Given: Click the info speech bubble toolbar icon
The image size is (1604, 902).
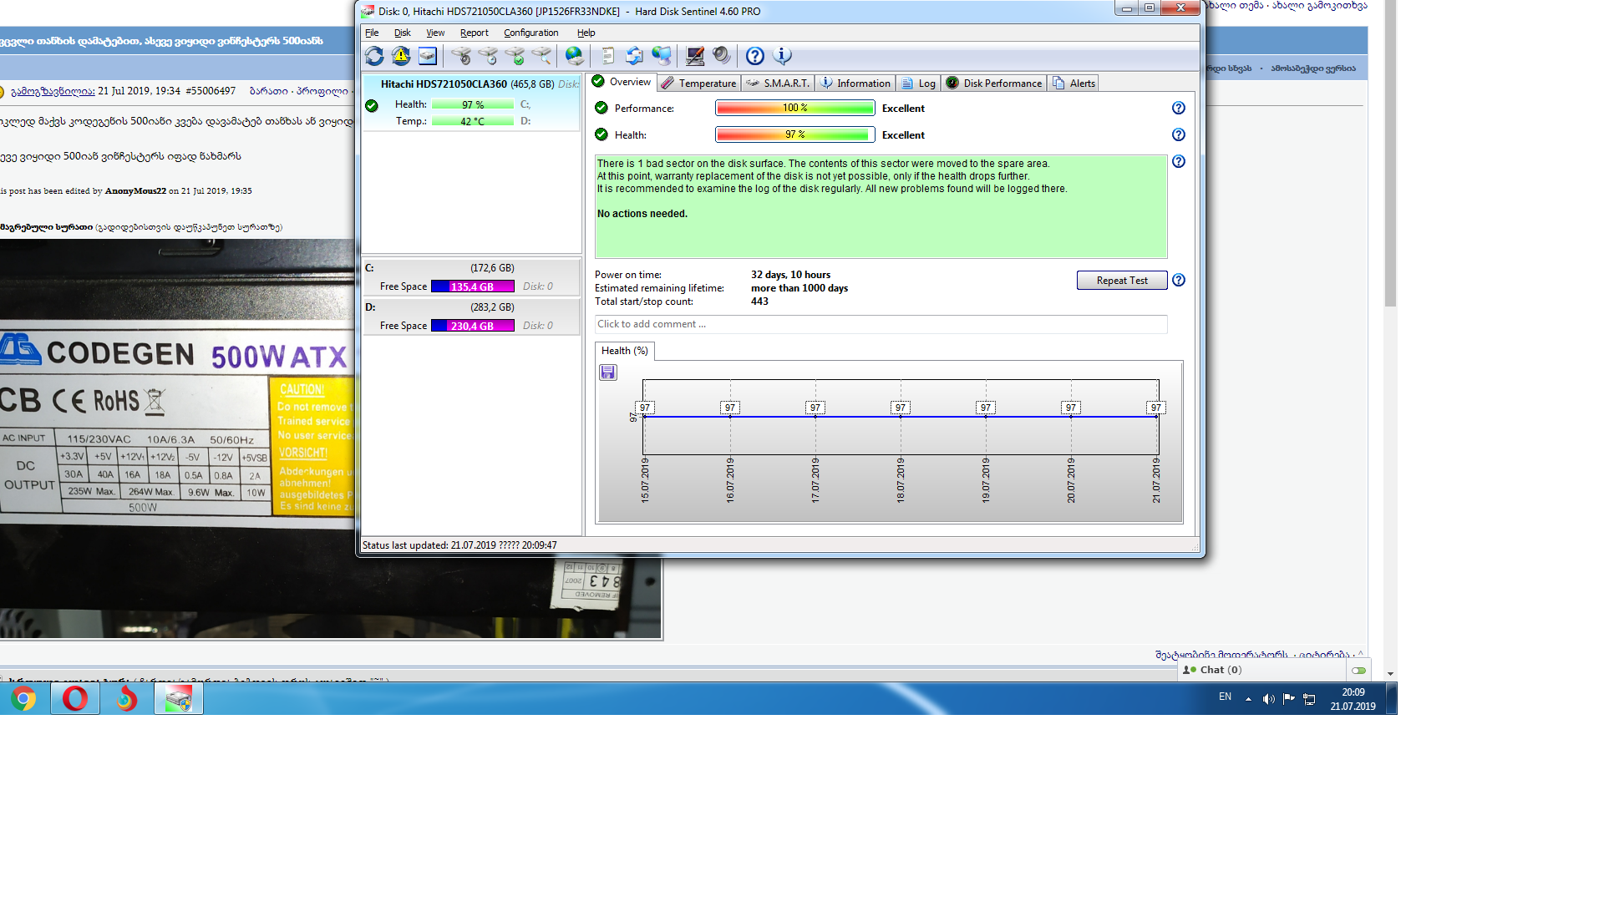Looking at the screenshot, I should click(x=782, y=56).
